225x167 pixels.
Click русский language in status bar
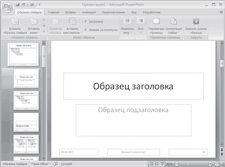click(67, 164)
